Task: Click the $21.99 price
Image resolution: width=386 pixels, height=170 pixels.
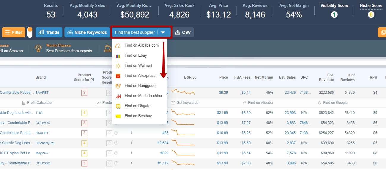Action: click(x=222, y=113)
